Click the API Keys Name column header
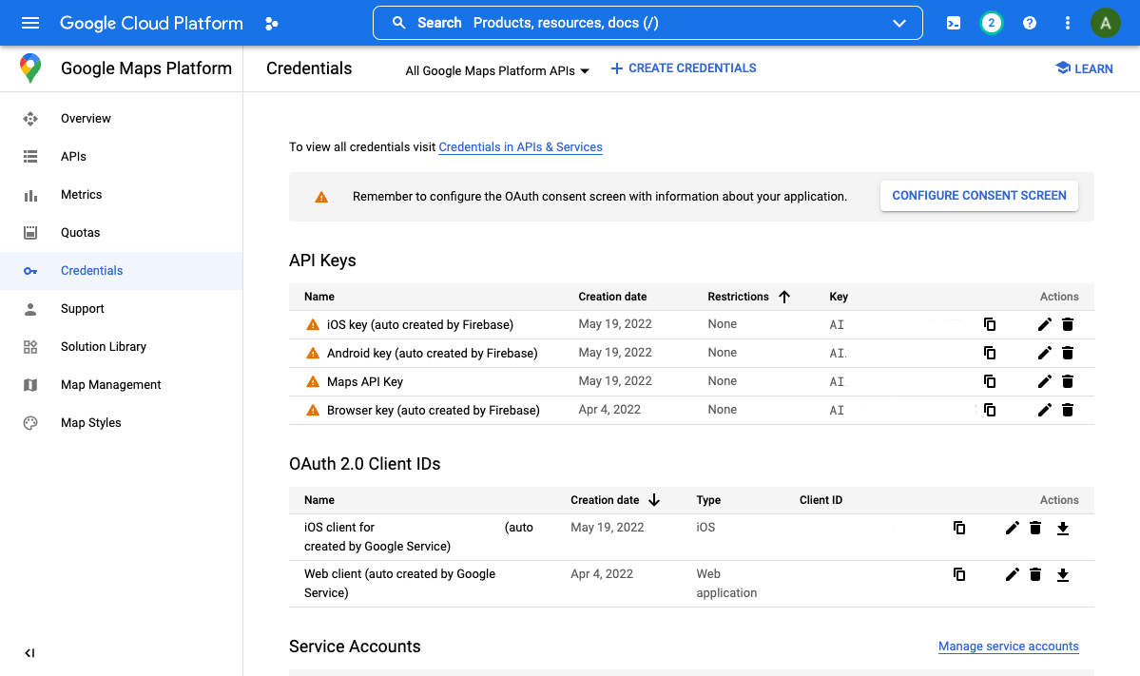Viewport: 1140px width, 676px height. [319, 297]
